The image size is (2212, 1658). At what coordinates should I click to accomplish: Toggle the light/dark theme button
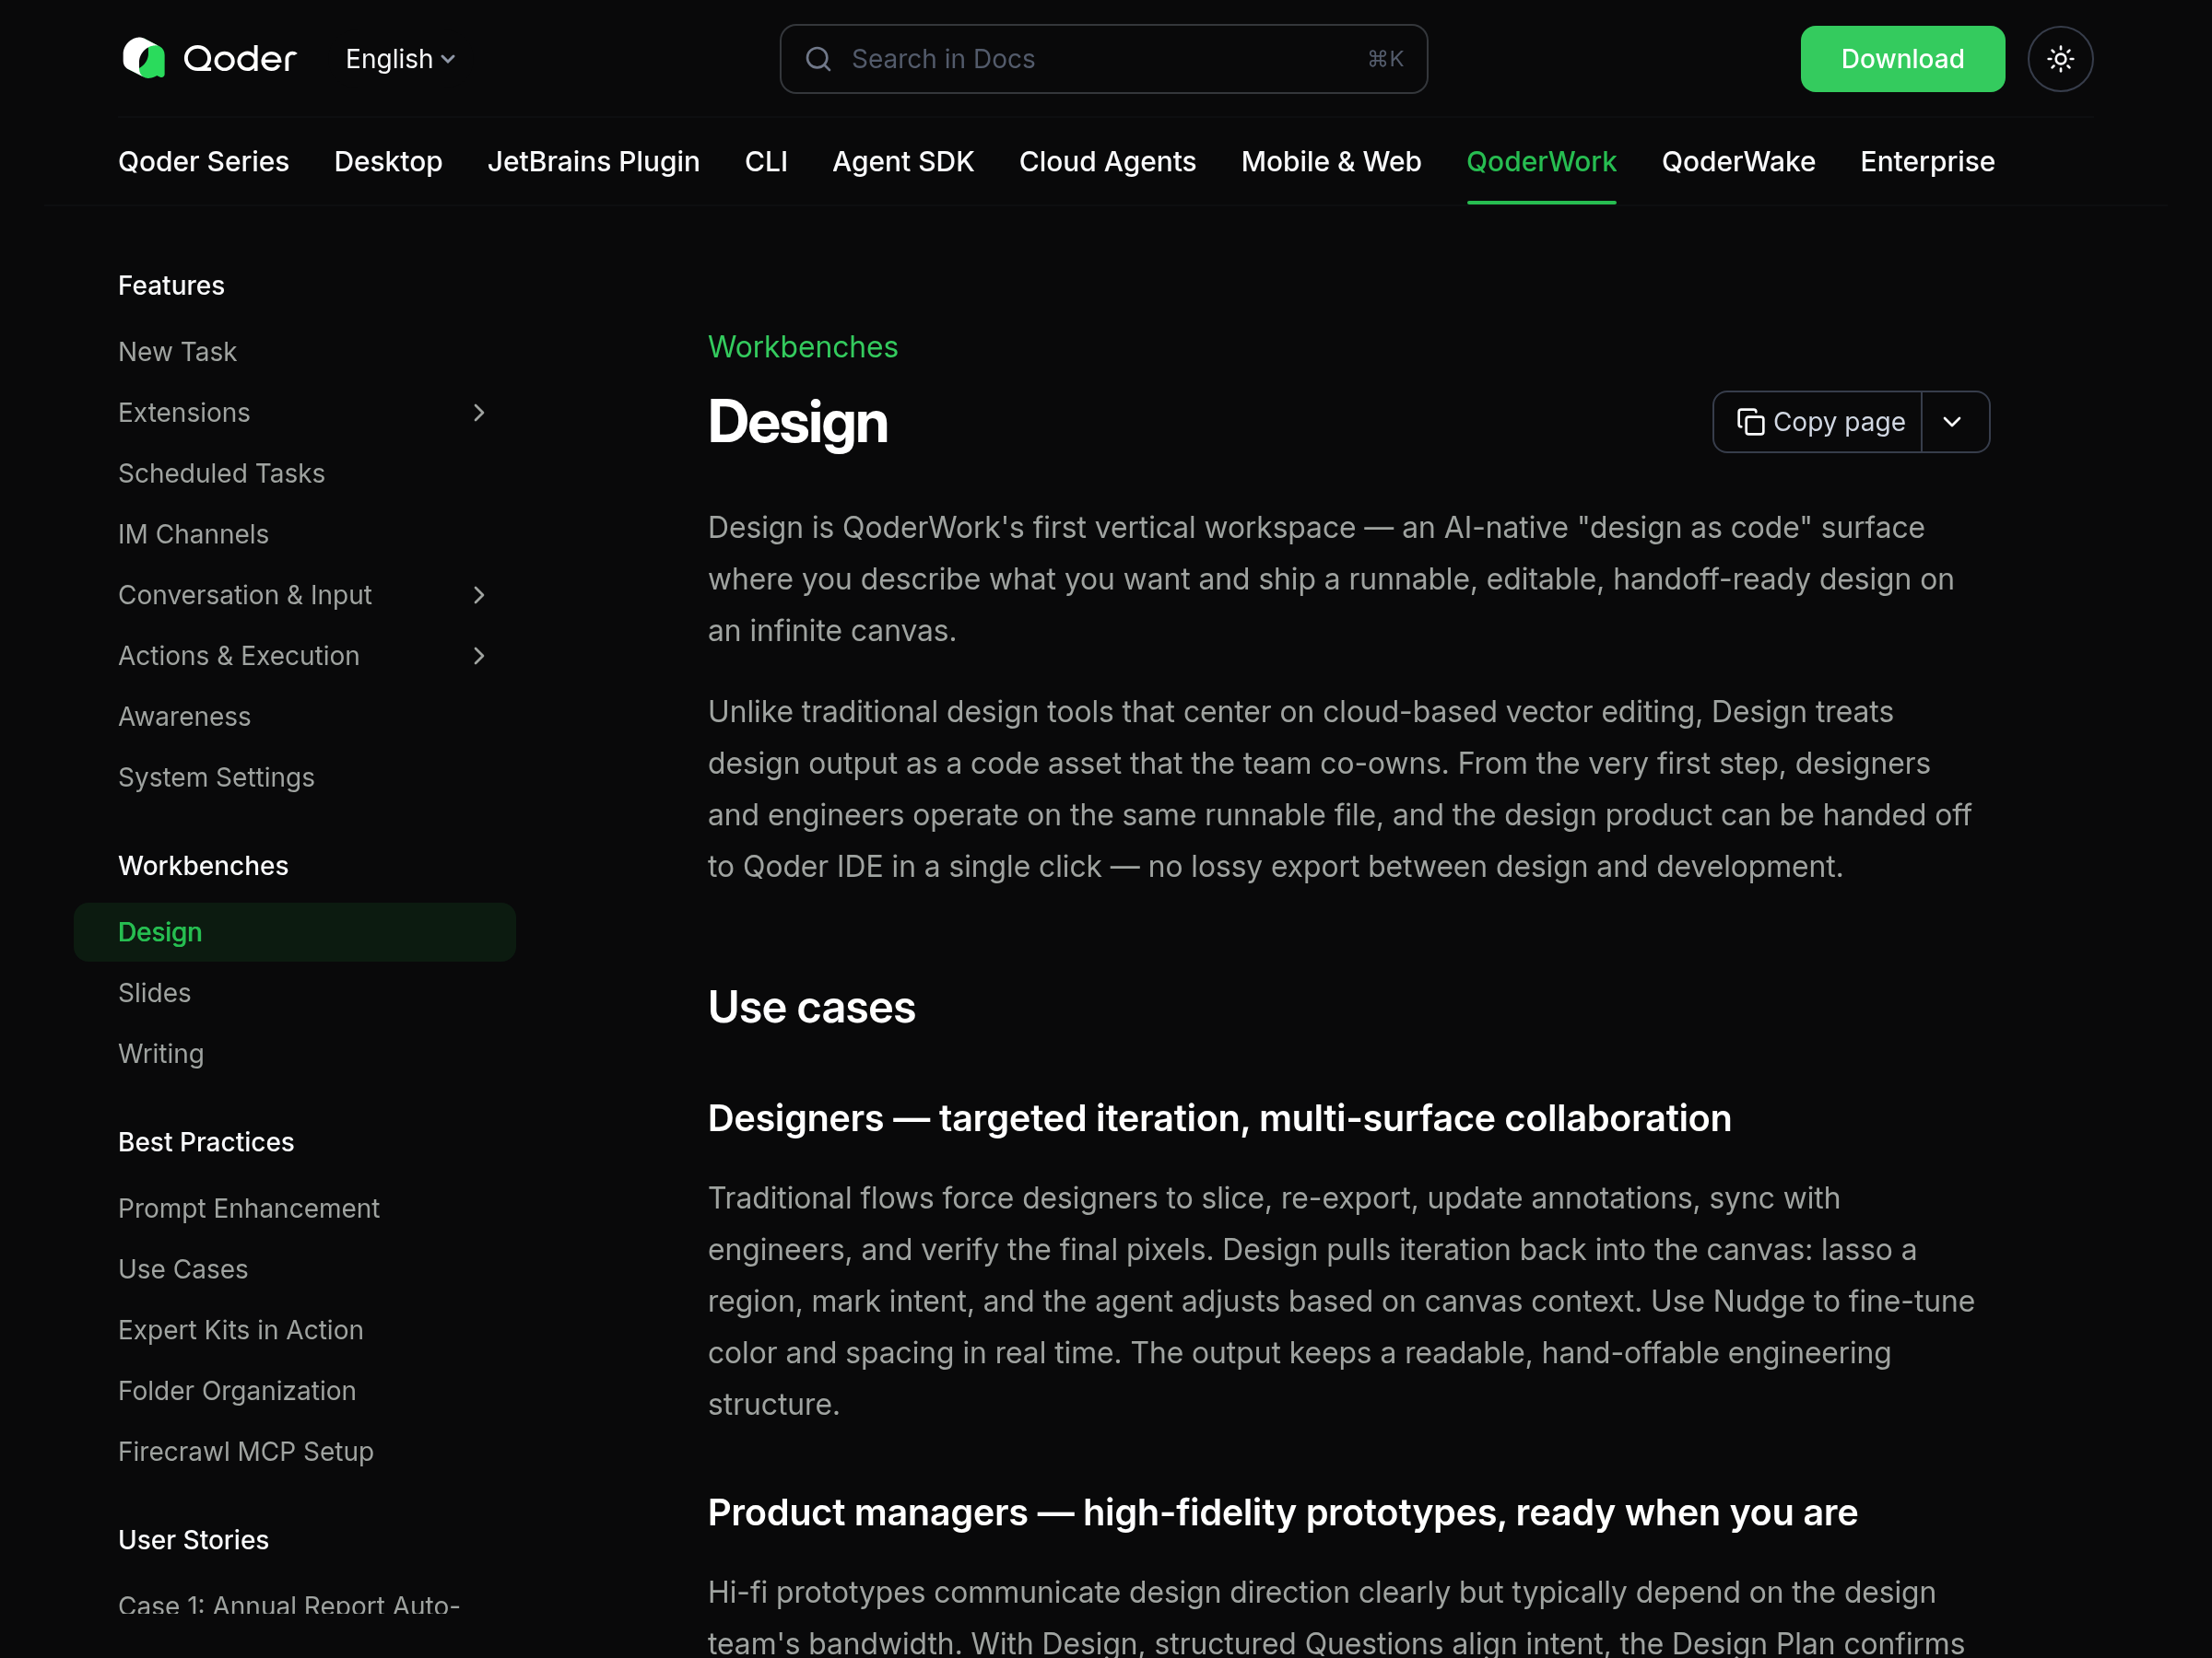click(x=2060, y=59)
